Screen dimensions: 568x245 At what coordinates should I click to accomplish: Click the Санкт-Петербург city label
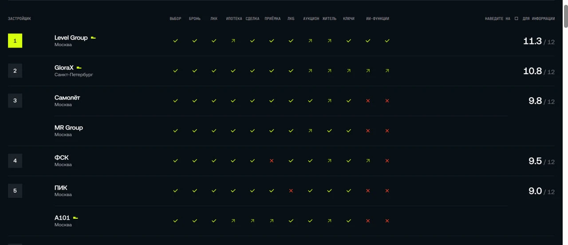[74, 75]
